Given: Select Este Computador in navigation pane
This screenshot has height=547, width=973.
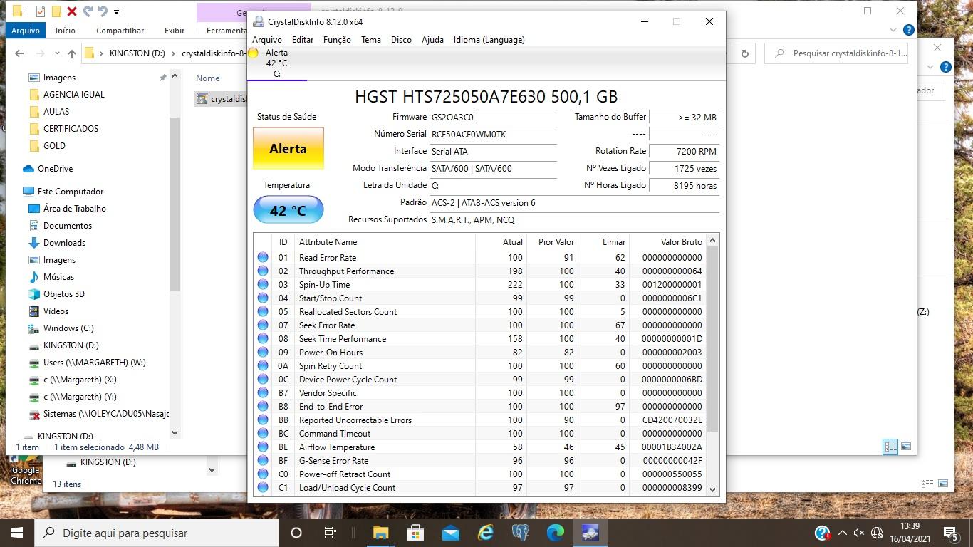Looking at the screenshot, I should pos(71,192).
